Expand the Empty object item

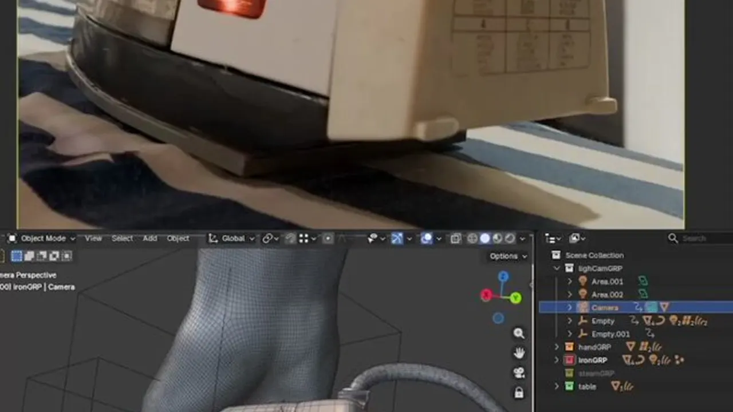(x=570, y=321)
